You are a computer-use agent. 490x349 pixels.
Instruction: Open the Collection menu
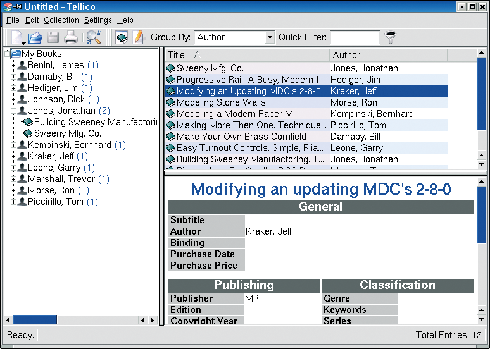(61, 20)
